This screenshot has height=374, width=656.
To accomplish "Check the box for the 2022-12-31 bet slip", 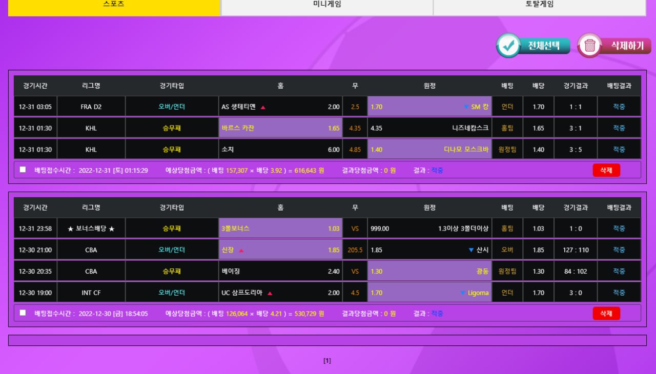I will point(23,170).
